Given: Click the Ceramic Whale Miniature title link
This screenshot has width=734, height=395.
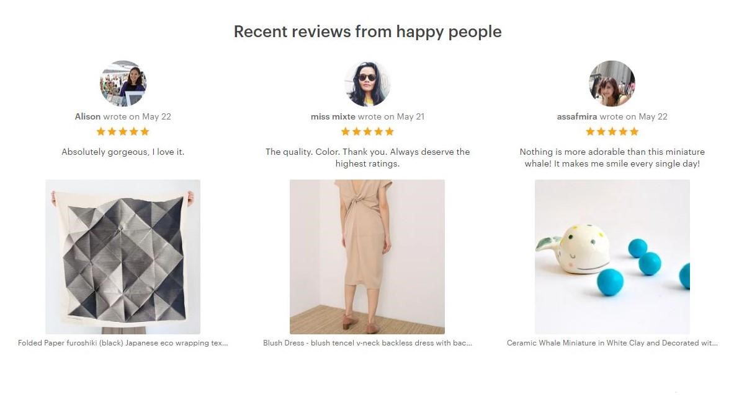Looking at the screenshot, I should [x=612, y=343].
